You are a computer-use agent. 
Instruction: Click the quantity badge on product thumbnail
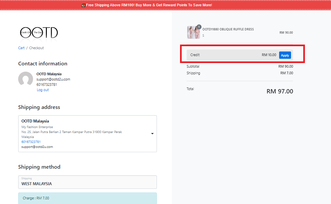click(x=199, y=27)
